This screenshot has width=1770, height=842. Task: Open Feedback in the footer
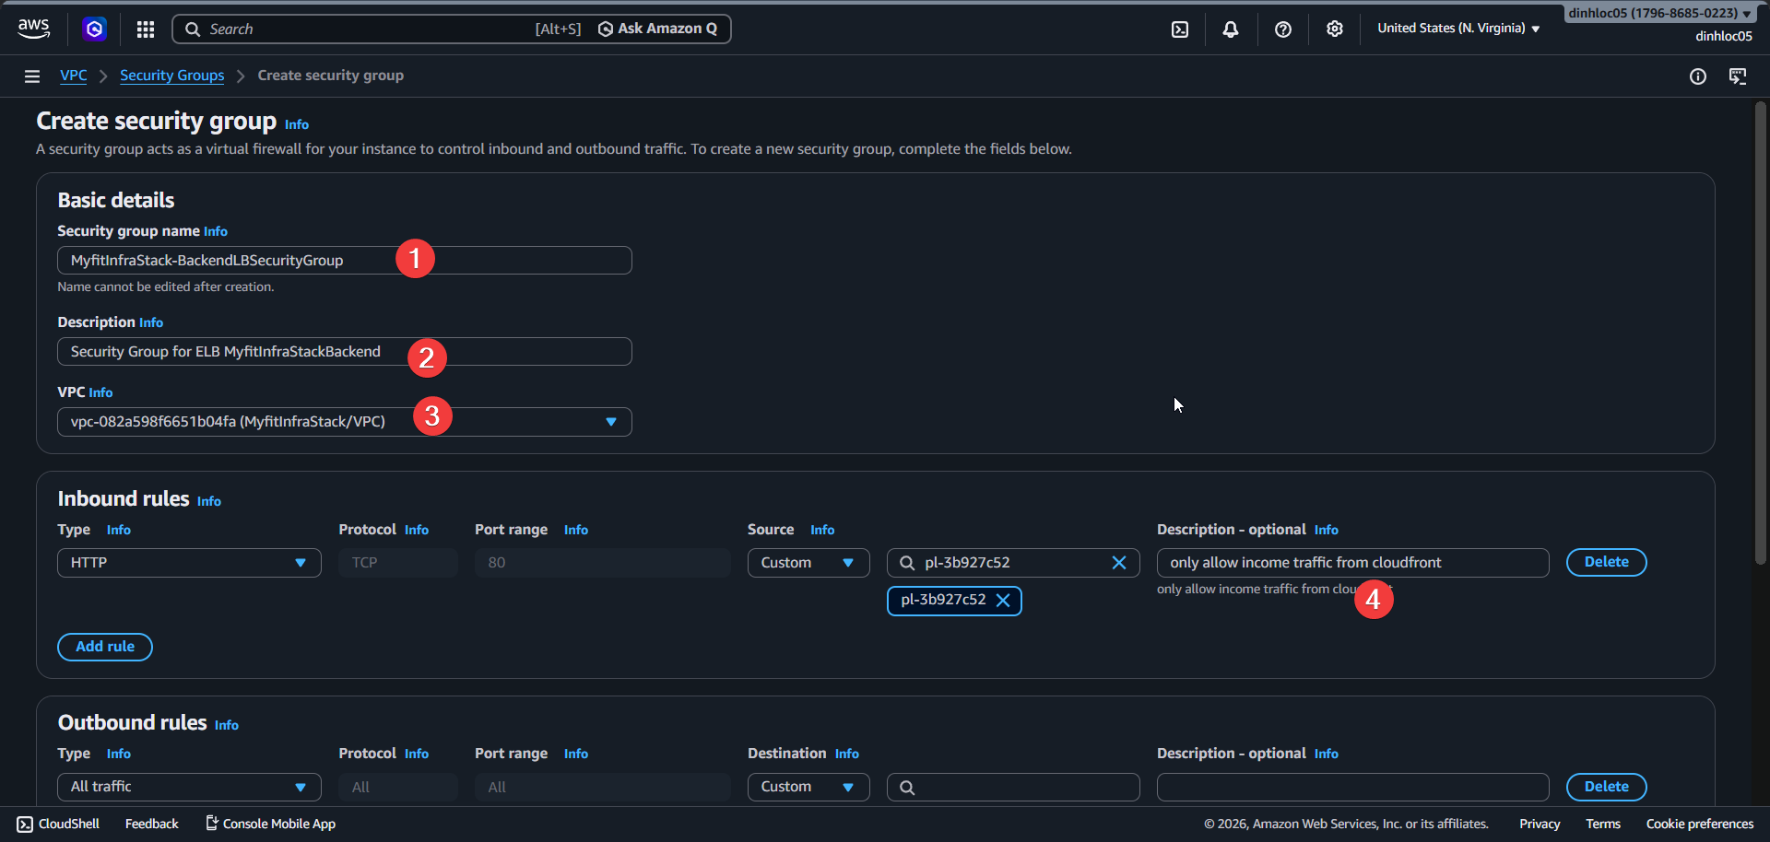151,824
